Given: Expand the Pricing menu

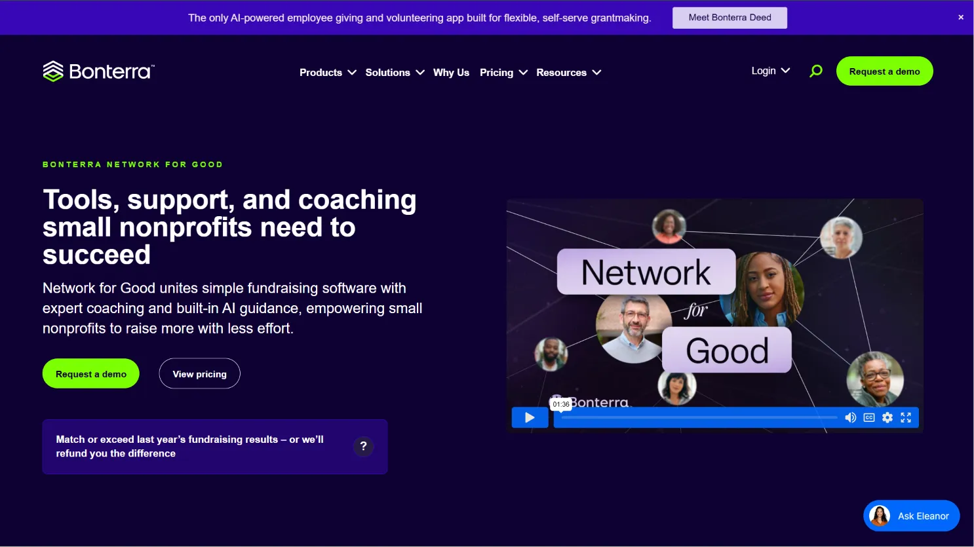Looking at the screenshot, I should click(x=503, y=72).
